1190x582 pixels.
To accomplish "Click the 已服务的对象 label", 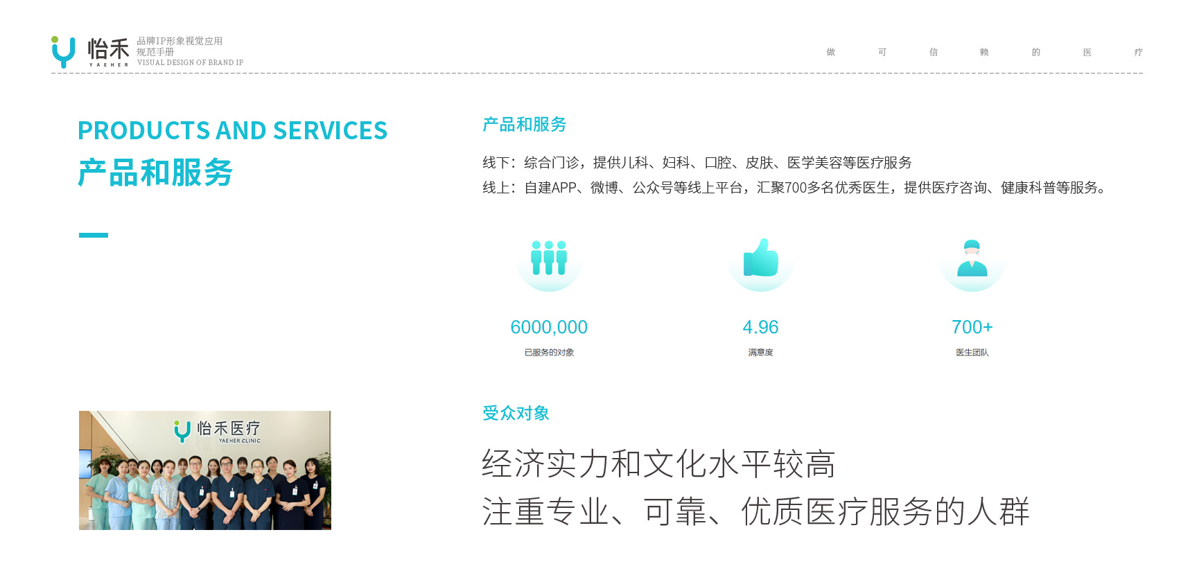I will click(549, 353).
